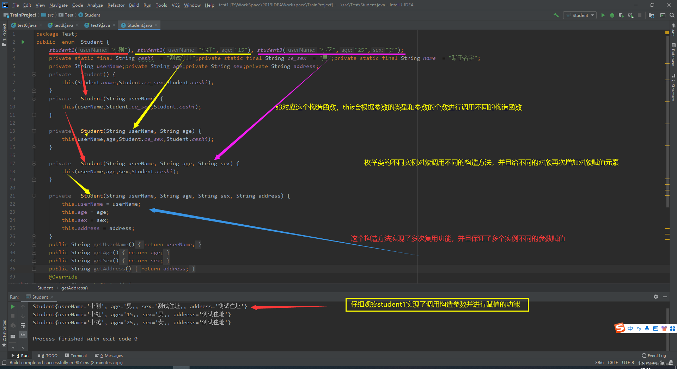Click the grayed Stop icon in the toolbar
Image resolution: width=677 pixels, height=369 pixels.
pyautogui.click(x=640, y=15)
